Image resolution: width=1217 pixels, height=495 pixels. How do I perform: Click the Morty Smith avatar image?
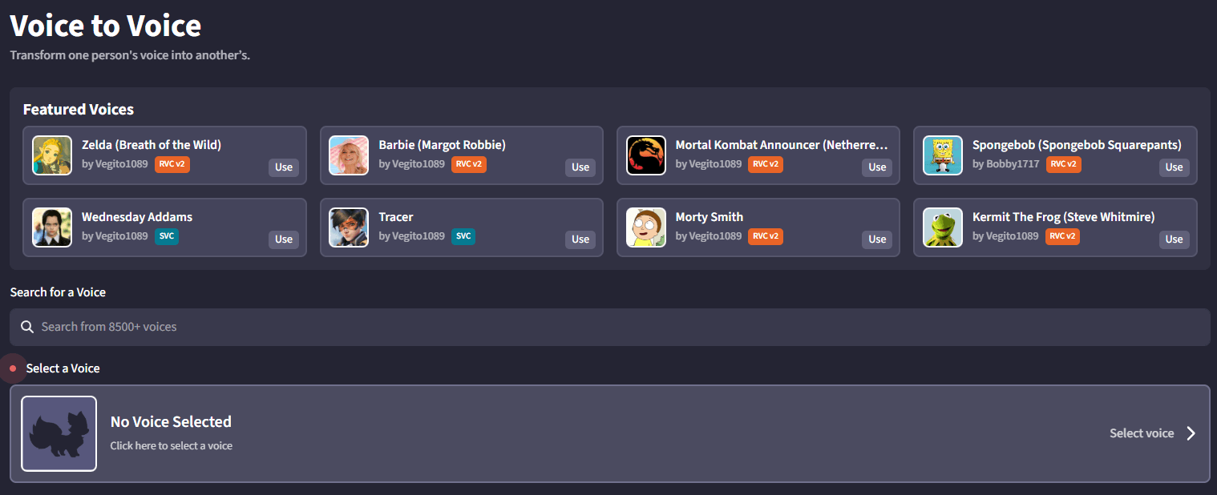pos(646,227)
